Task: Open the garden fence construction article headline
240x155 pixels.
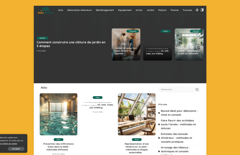Action: pyautogui.click(x=71, y=44)
